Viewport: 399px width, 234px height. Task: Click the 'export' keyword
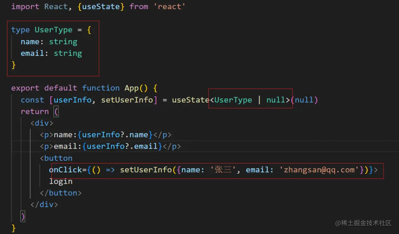point(25,88)
